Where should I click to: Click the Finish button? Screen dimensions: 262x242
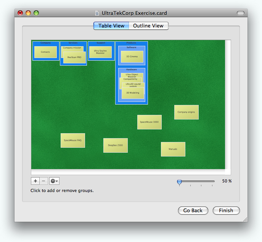point(226,210)
